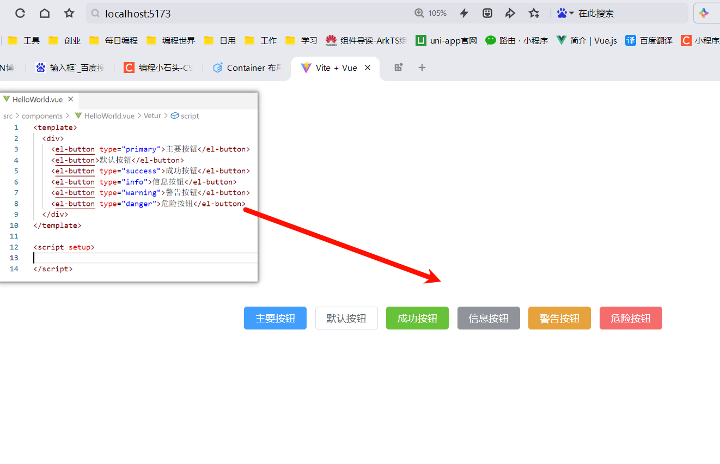The height and width of the screenshot is (464, 720).
Task: Switch to Container 布局 tab
Action: click(247, 68)
